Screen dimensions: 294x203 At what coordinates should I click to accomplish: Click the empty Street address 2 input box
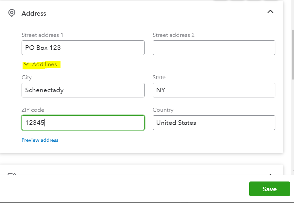tap(214, 48)
